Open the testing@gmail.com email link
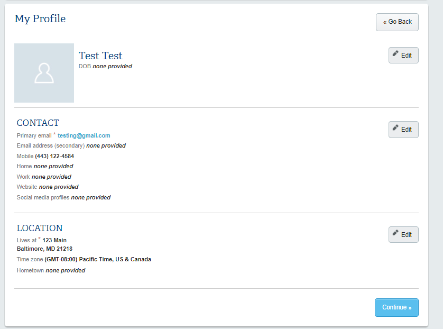Viewport: 443px width, 329px height. pos(84,135)
